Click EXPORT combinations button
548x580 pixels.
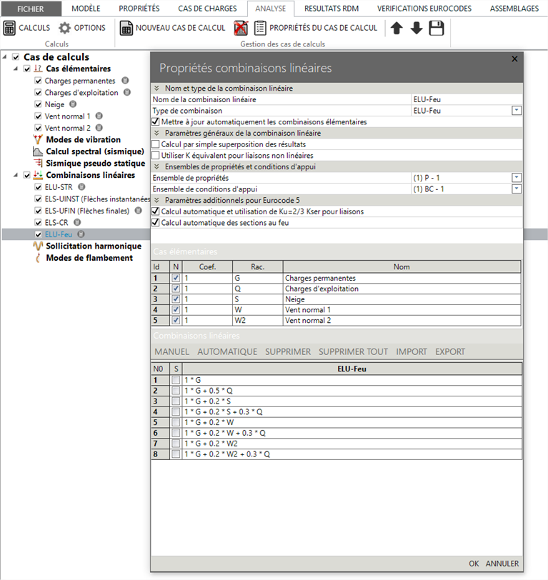[450, 351]
